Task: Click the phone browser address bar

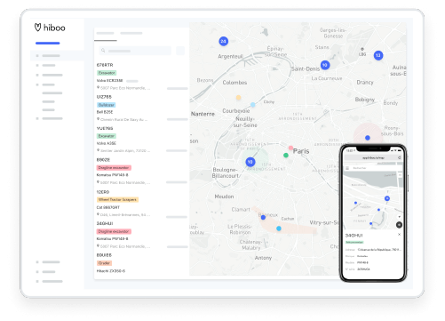Action: tap(373, 157)
